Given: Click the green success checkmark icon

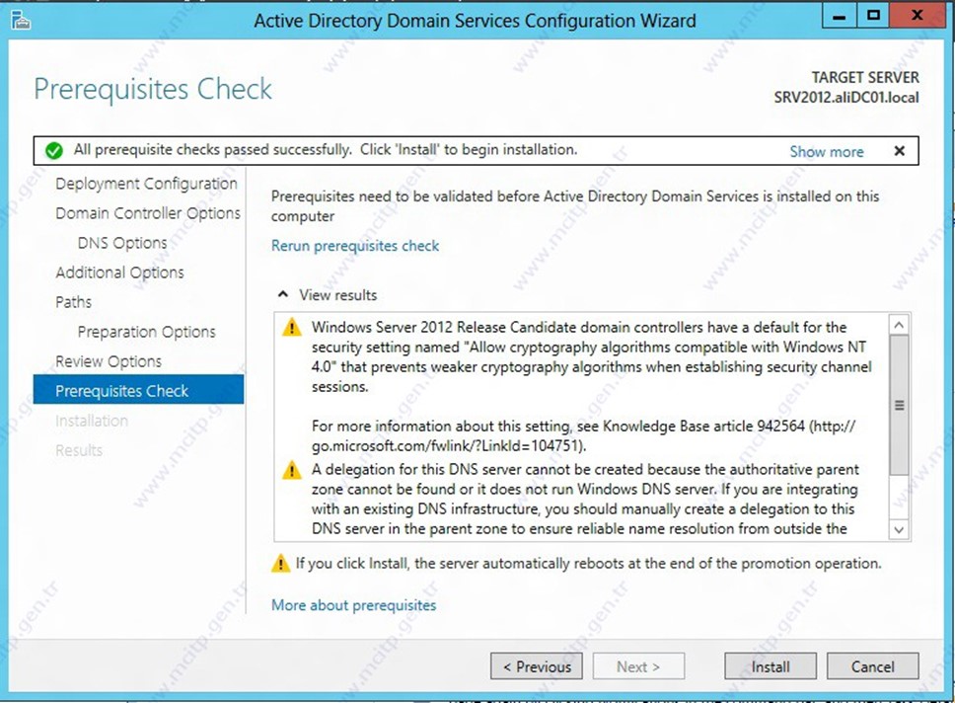Looking at the screenshot, I should pyautogui.click(x=54, y=150).
